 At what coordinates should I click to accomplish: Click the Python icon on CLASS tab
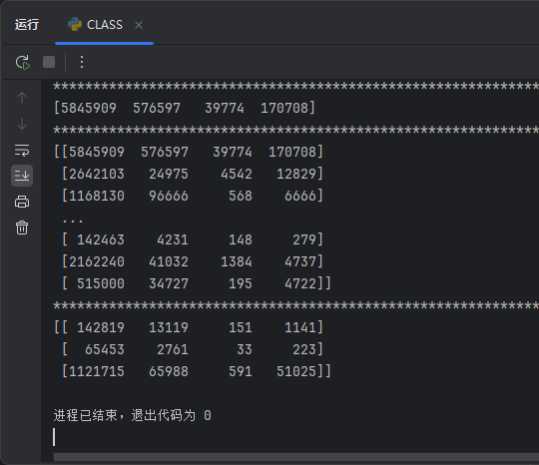pyautogui.click(x=75, y=24)
